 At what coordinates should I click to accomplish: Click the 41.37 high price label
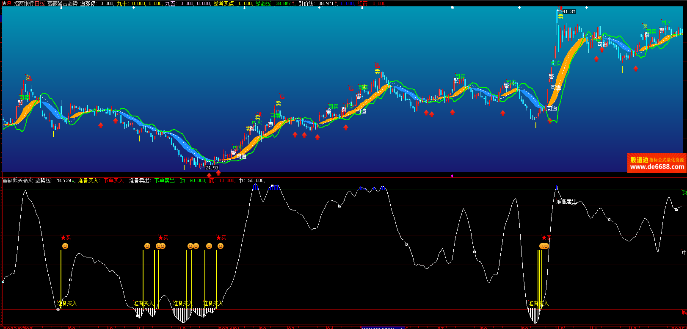click(569, 11)
